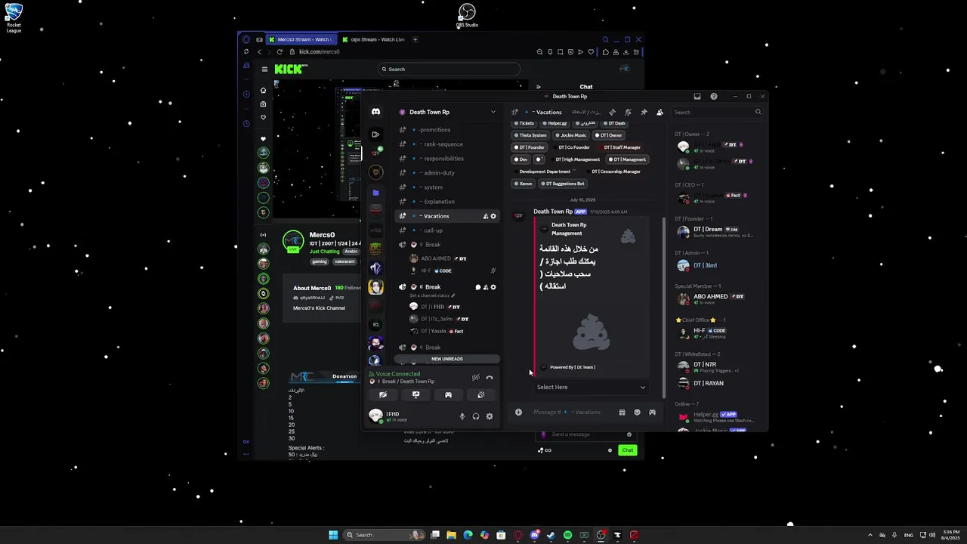Turn on camera in voice panel
Viewport: 967px width, 544px height.
383,394
